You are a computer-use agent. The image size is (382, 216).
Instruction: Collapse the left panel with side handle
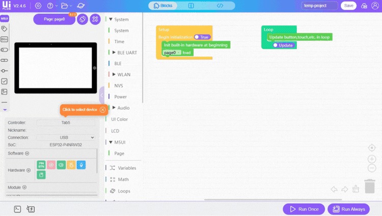click(102, 95)
